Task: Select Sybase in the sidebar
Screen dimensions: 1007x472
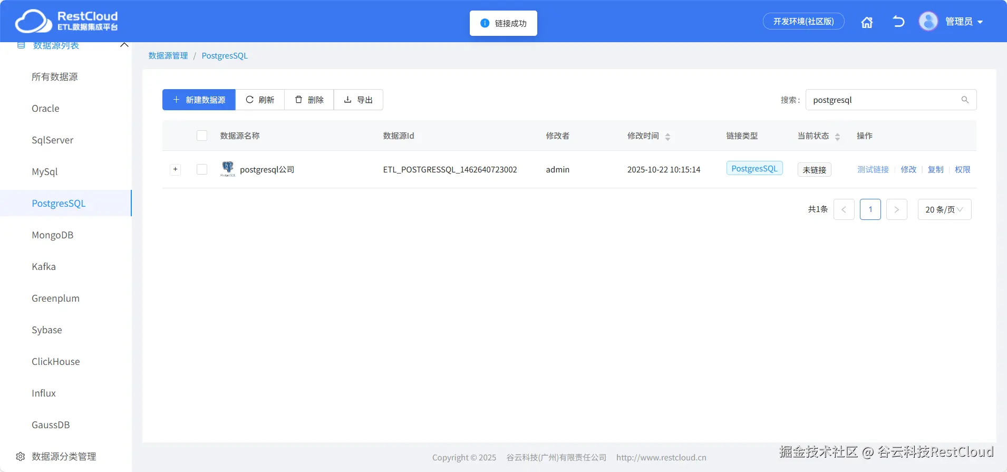Action: [x=47, y=330]
